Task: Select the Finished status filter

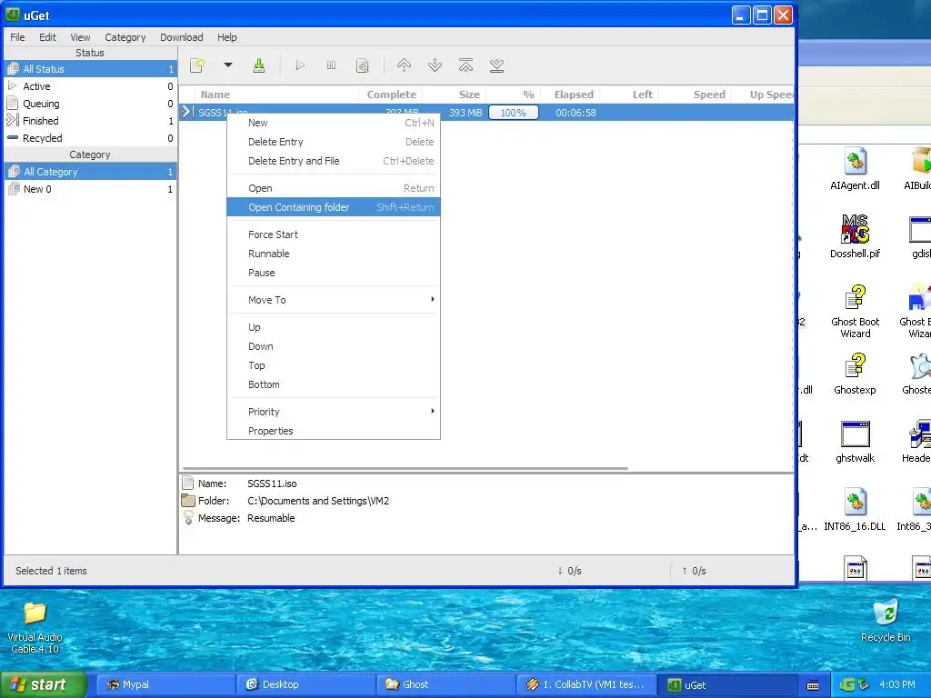Action: [90, 121]
